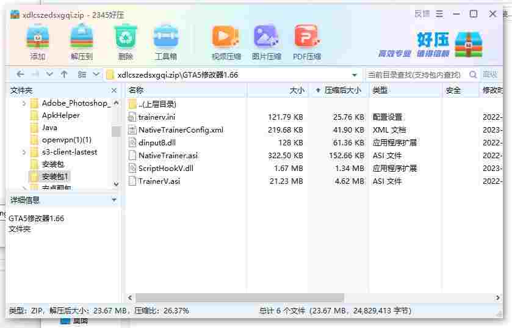512x328 pixels.
Task: Click the horizontal scrollbar left arrow
Action: tap(130, 297)
